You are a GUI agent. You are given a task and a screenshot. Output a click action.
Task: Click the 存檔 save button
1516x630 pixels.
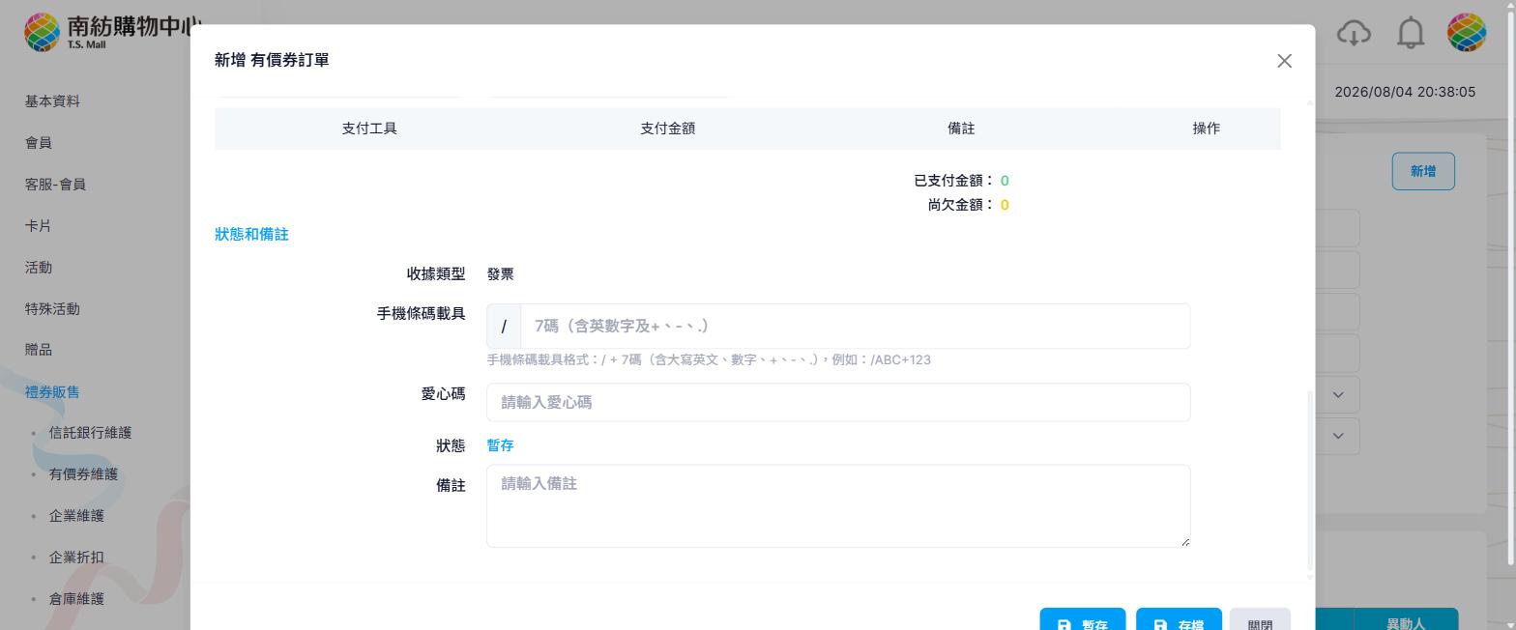click(1179, 618)
